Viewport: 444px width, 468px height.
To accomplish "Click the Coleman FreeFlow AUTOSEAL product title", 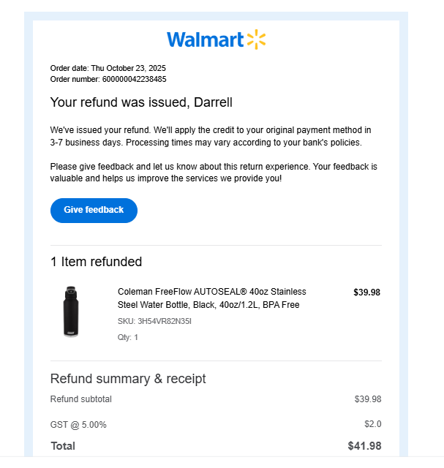I will (211, 298).
